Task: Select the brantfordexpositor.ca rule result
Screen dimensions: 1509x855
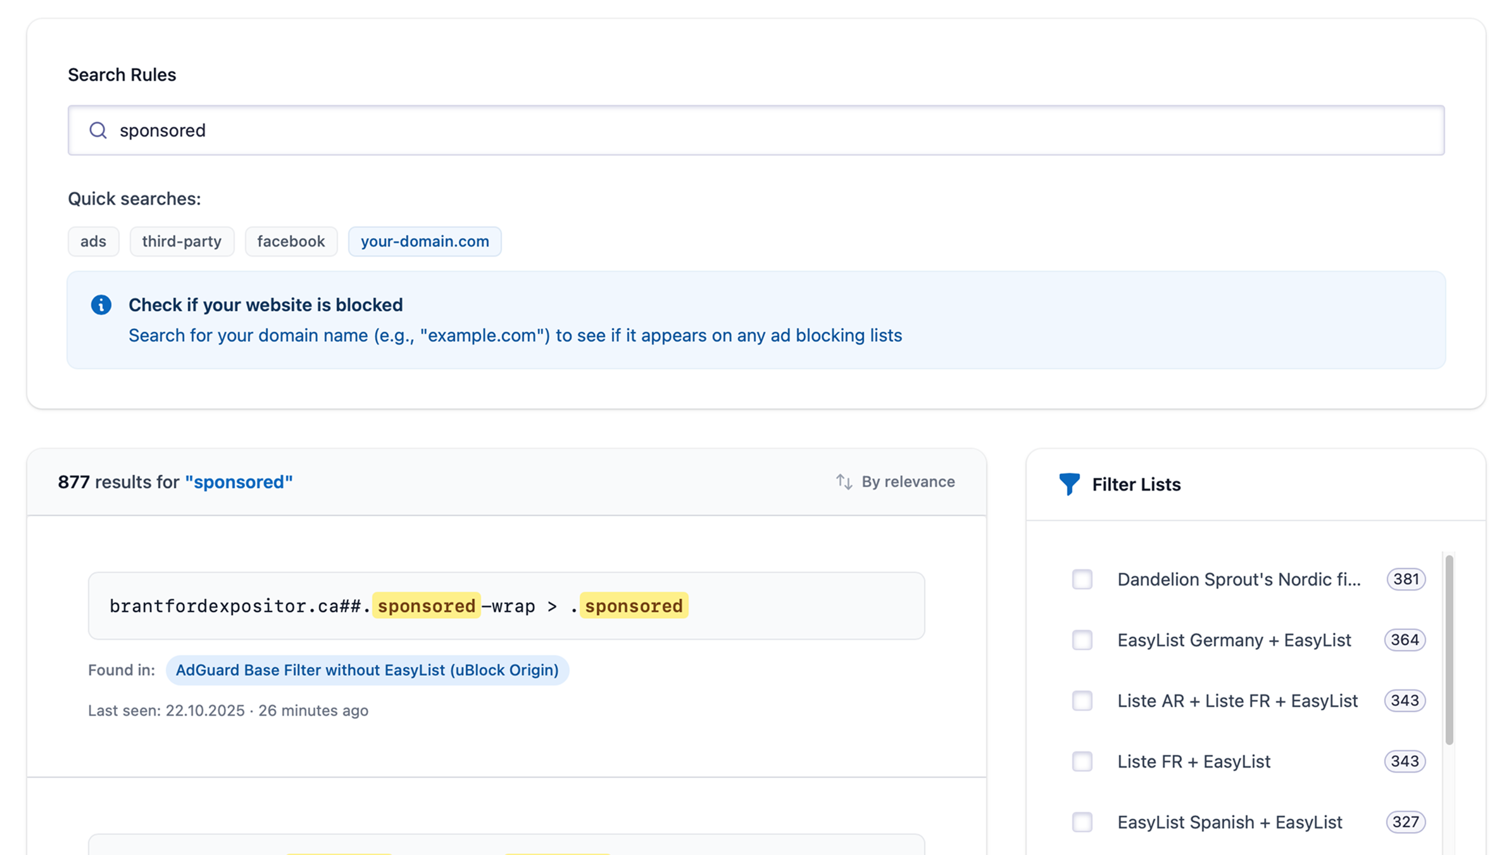Action: pyautogui.click(x=398, y=605)
